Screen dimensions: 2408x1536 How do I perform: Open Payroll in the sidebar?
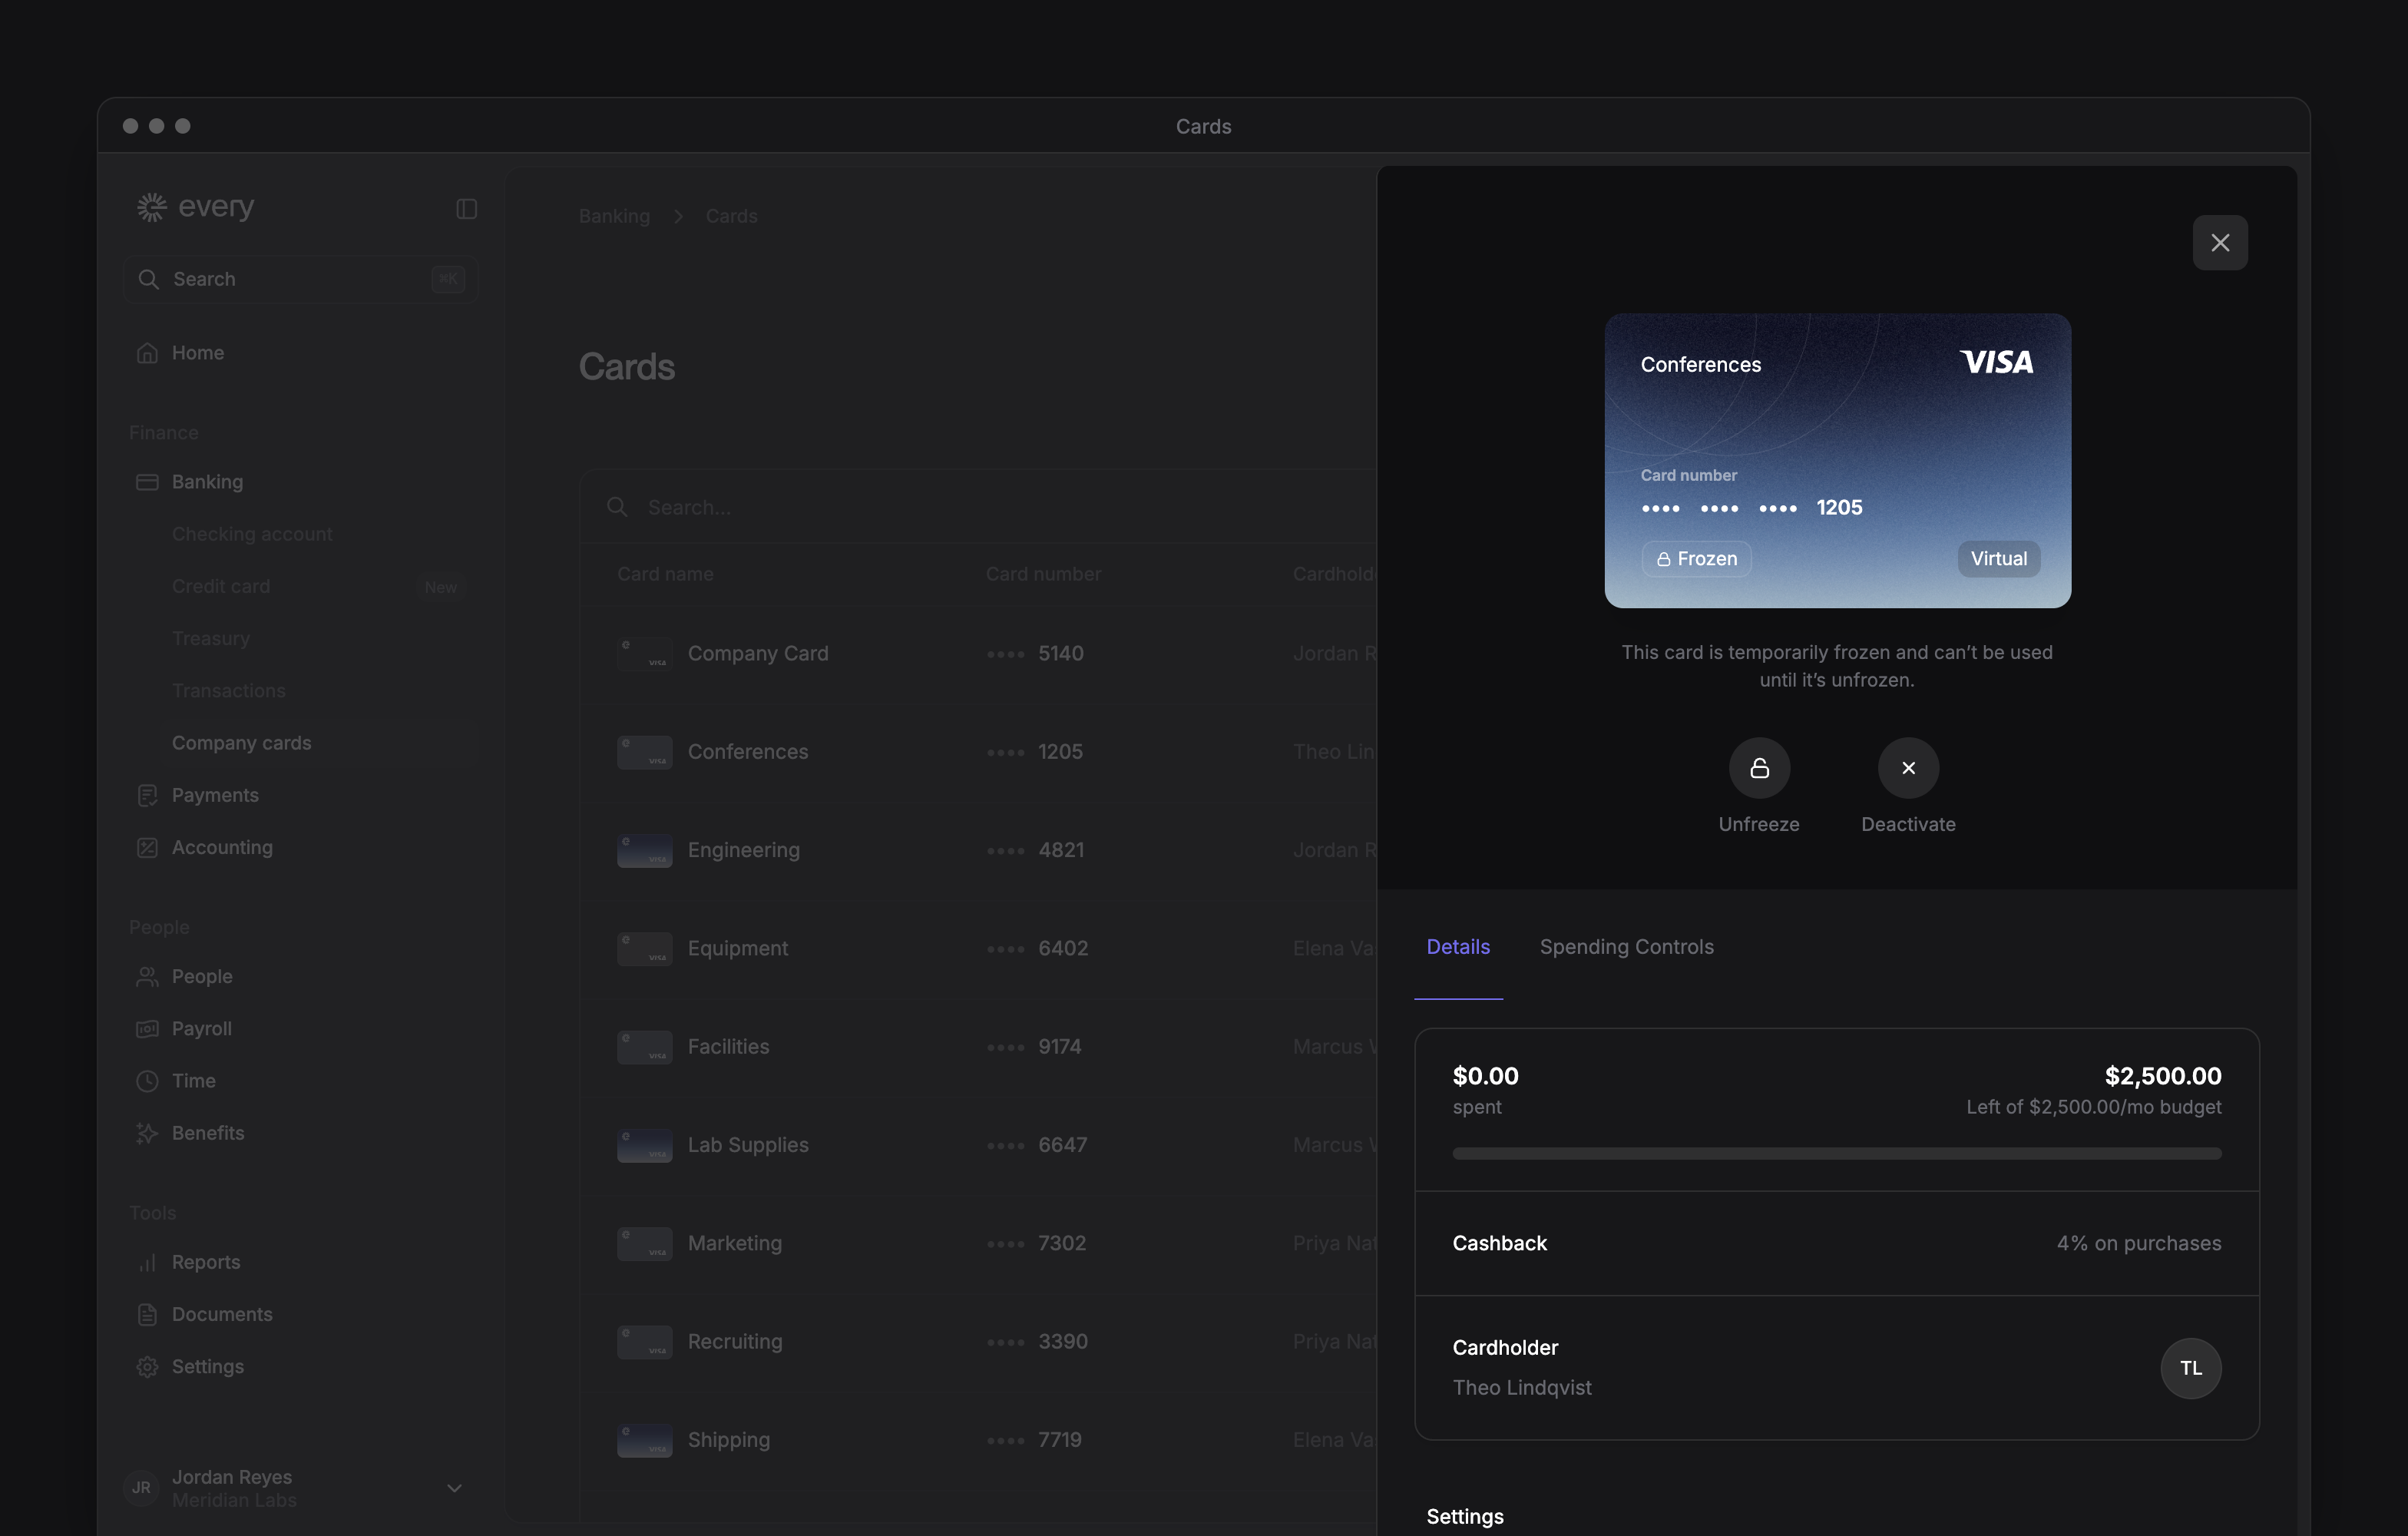pyautogui.click(x=300, y=1028)
